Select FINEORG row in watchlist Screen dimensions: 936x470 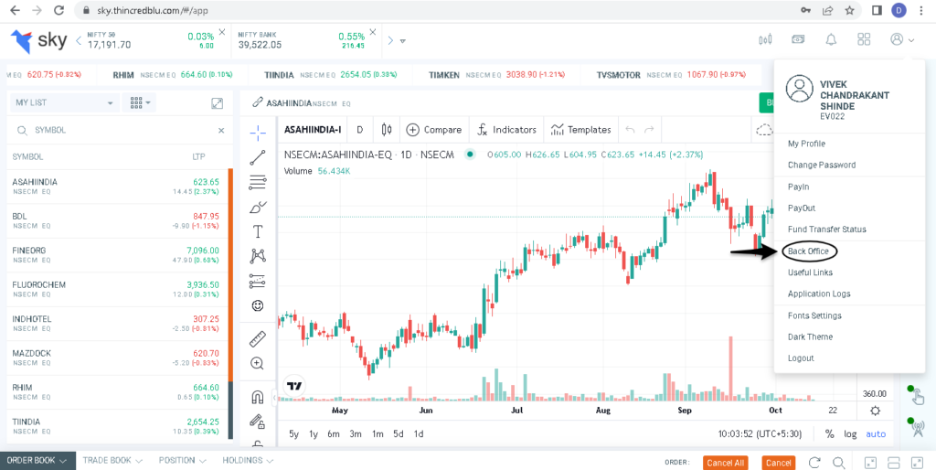tap(116, 255)
